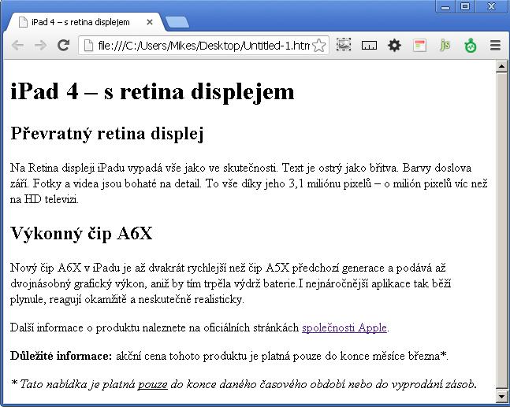This screenshot has width=510, height=407.
Task: Click the paragraph starting Na Retina displeji
Action: coord(249,183)
